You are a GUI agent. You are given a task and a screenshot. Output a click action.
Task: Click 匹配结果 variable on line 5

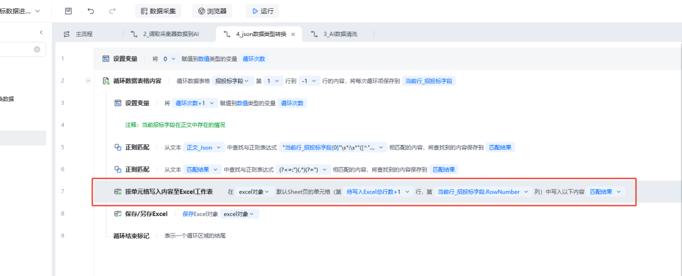(x=500, y=147)
